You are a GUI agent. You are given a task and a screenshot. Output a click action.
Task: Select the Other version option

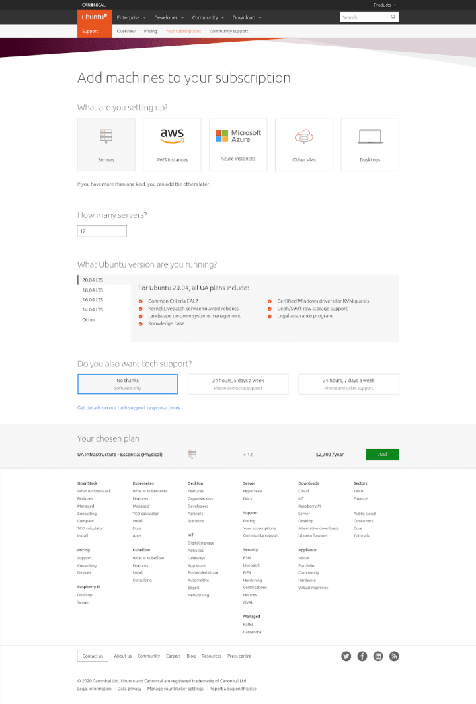(89, 320)
